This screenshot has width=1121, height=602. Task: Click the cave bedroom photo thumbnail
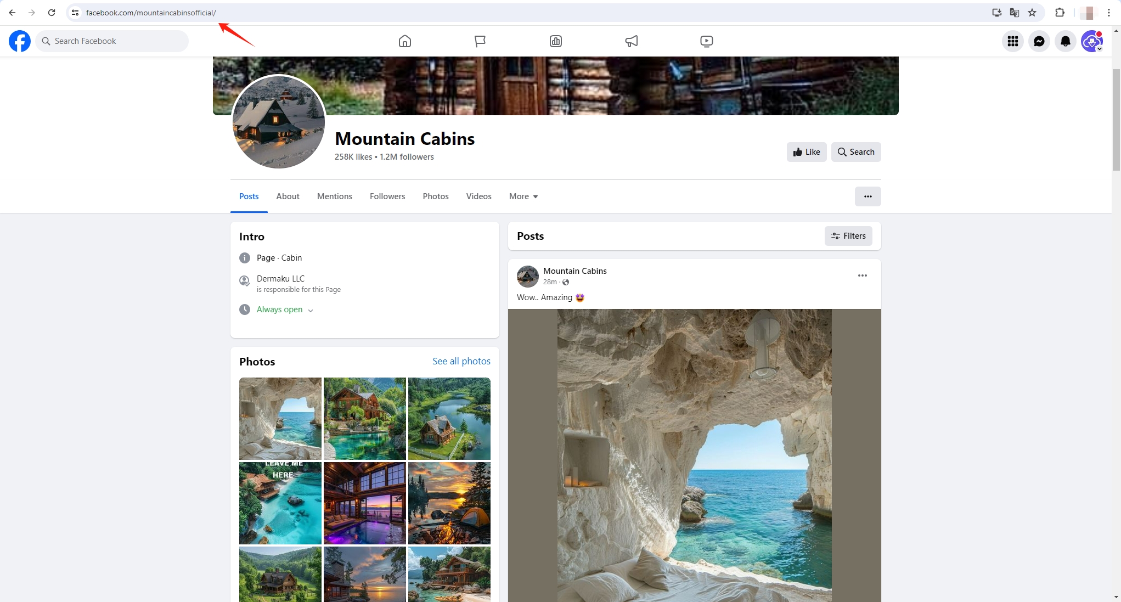(279, 418)
